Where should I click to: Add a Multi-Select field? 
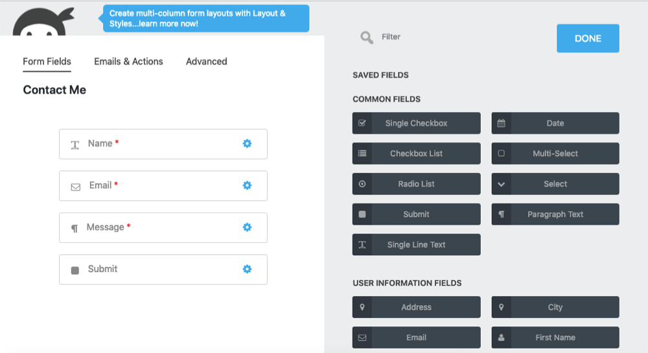(x=555, y=154)
